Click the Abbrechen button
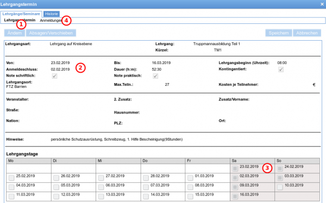The image size is (326, 203). [x=307, y=33]
